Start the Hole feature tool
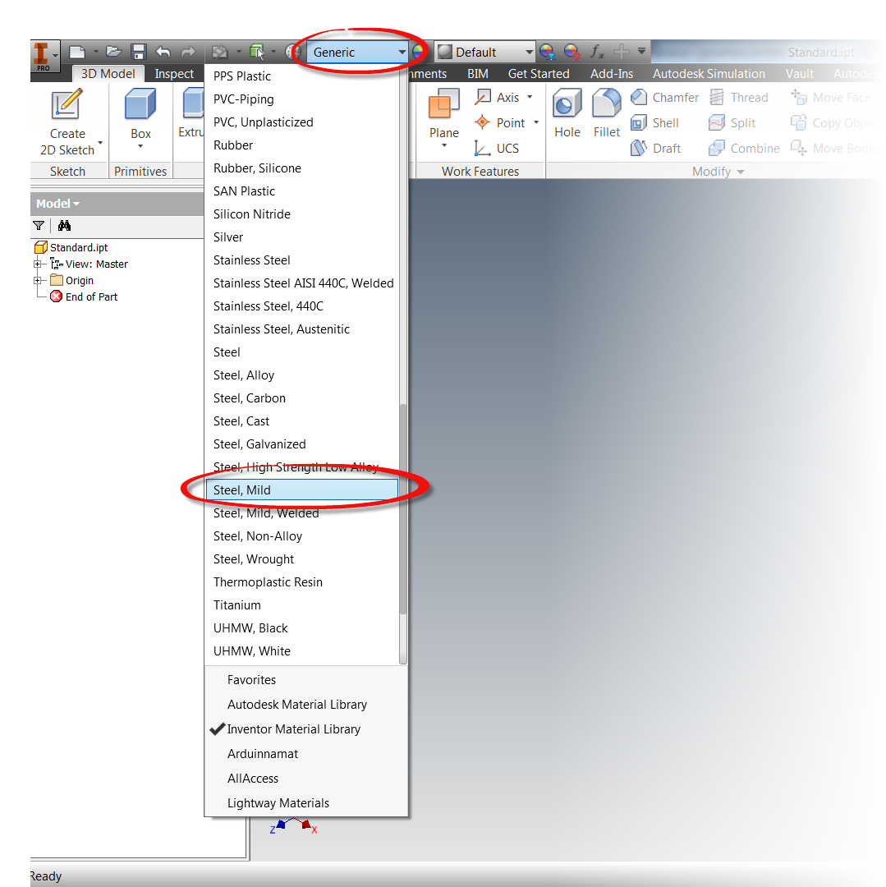Screen dimensions: 886x887 (x=567, y=113)
